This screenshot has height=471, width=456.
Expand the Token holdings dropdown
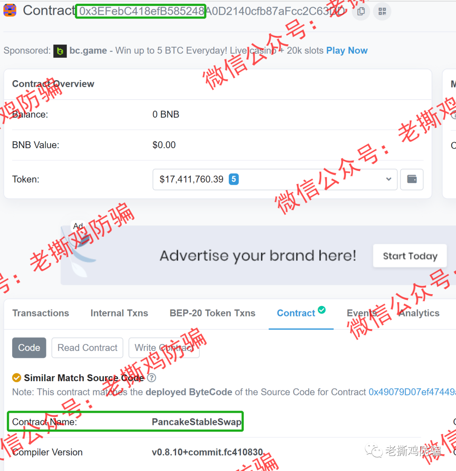(x=275, y=179)
